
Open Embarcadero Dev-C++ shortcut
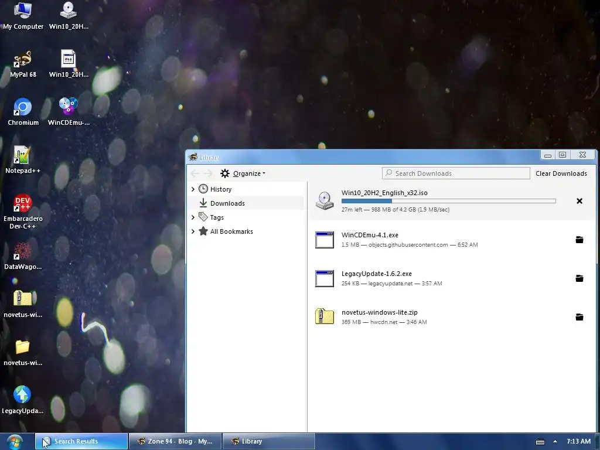[x=23, y=212]
